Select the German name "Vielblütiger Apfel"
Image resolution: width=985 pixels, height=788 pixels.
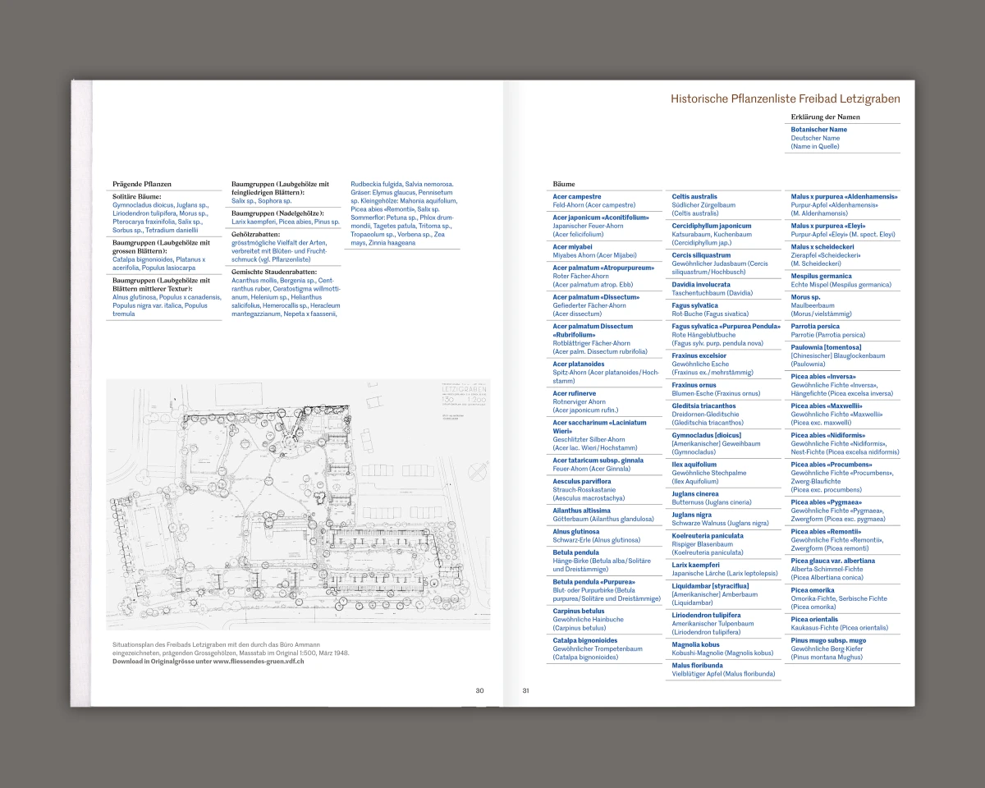[698, 674]
